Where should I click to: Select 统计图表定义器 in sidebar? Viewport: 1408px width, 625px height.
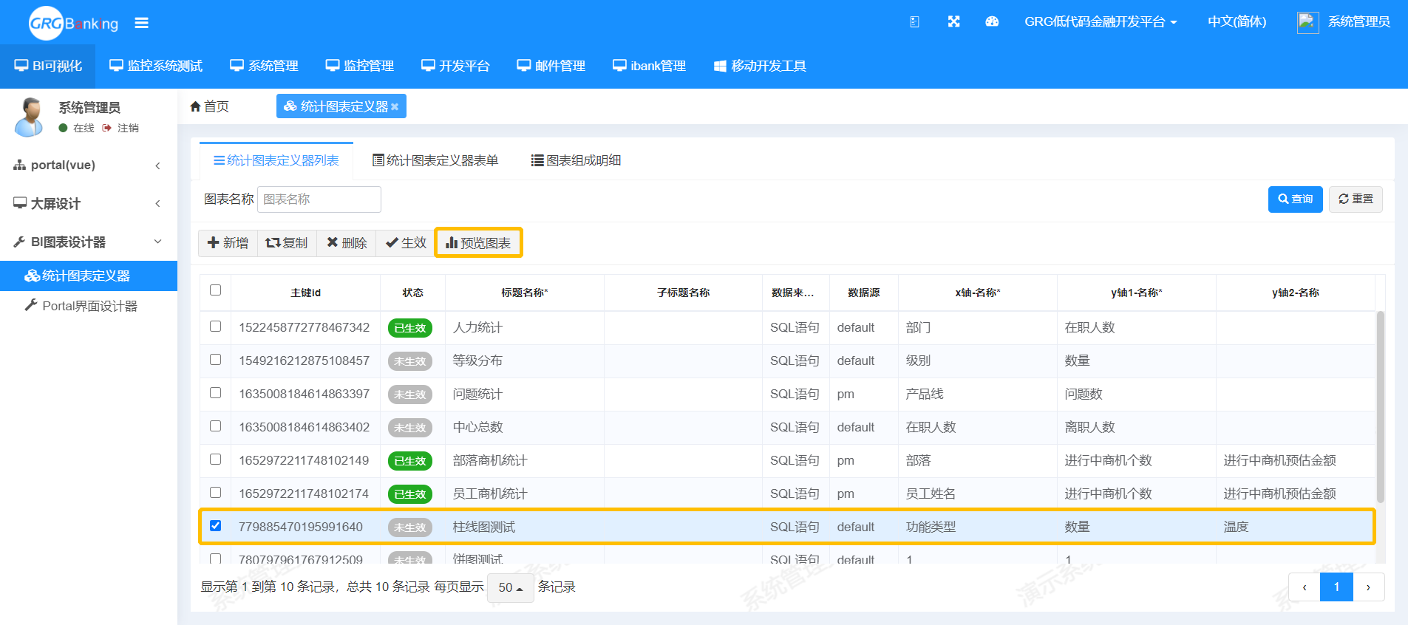coord(89,276)
